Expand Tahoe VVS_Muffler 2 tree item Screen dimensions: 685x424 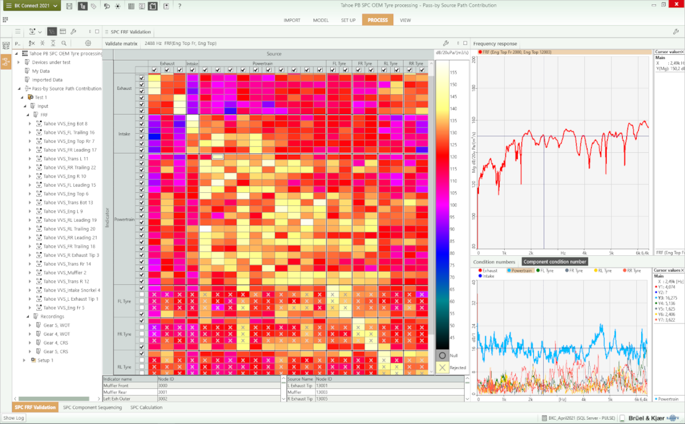tap(30, 272)
